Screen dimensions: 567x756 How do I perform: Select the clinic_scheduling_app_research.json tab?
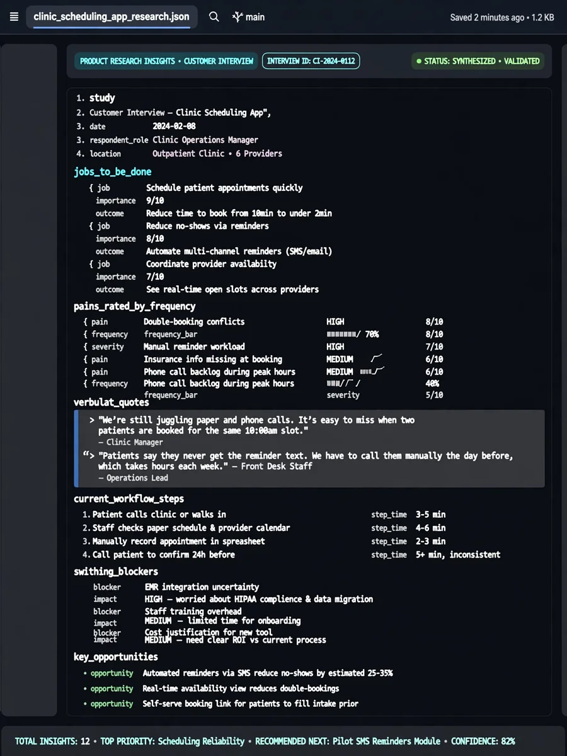click(112, 17)
